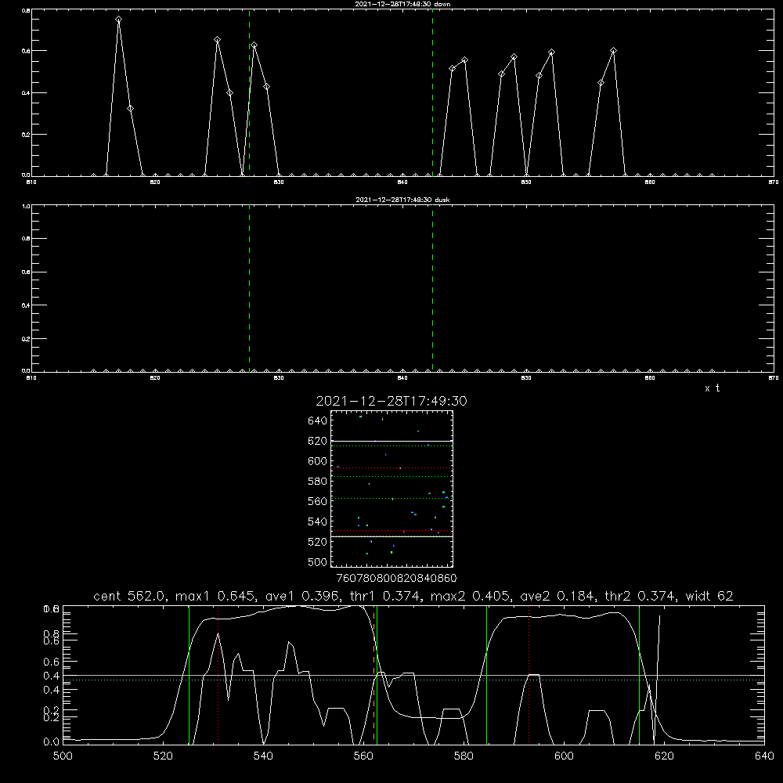The width and height of the screenshot is (783, 783).
Task: Click the solid green line at 525 in bottom plot
Action: (x=189, y=674)
